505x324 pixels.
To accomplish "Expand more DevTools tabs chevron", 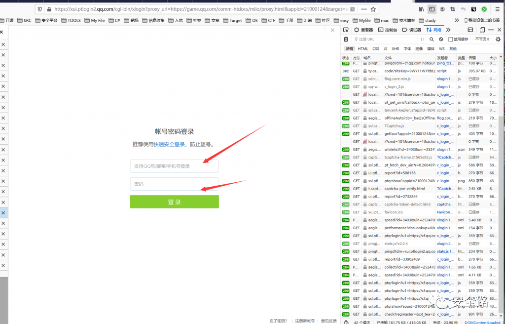I will click(x=448, y=30).
